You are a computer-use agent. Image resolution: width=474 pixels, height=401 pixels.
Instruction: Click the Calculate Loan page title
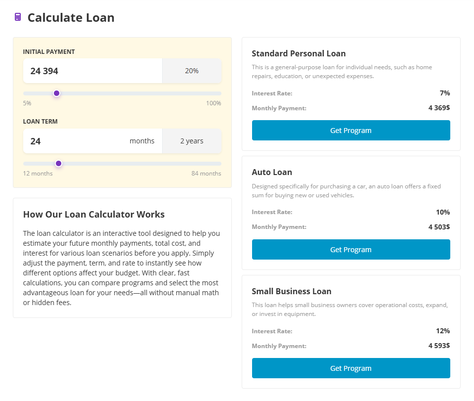click(x=71, y=18)
